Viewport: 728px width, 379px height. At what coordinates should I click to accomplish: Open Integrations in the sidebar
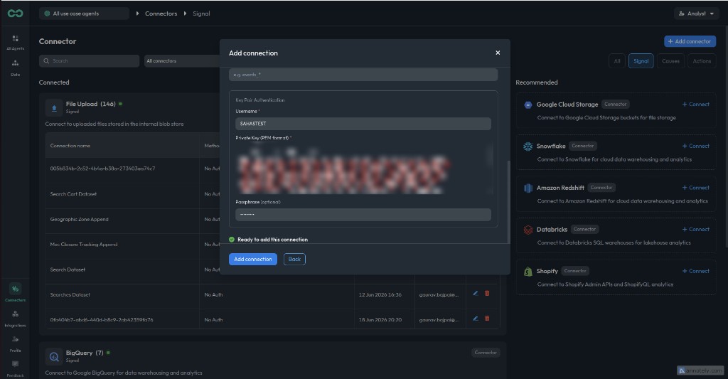pyautogui.click(x=16, y=319)
